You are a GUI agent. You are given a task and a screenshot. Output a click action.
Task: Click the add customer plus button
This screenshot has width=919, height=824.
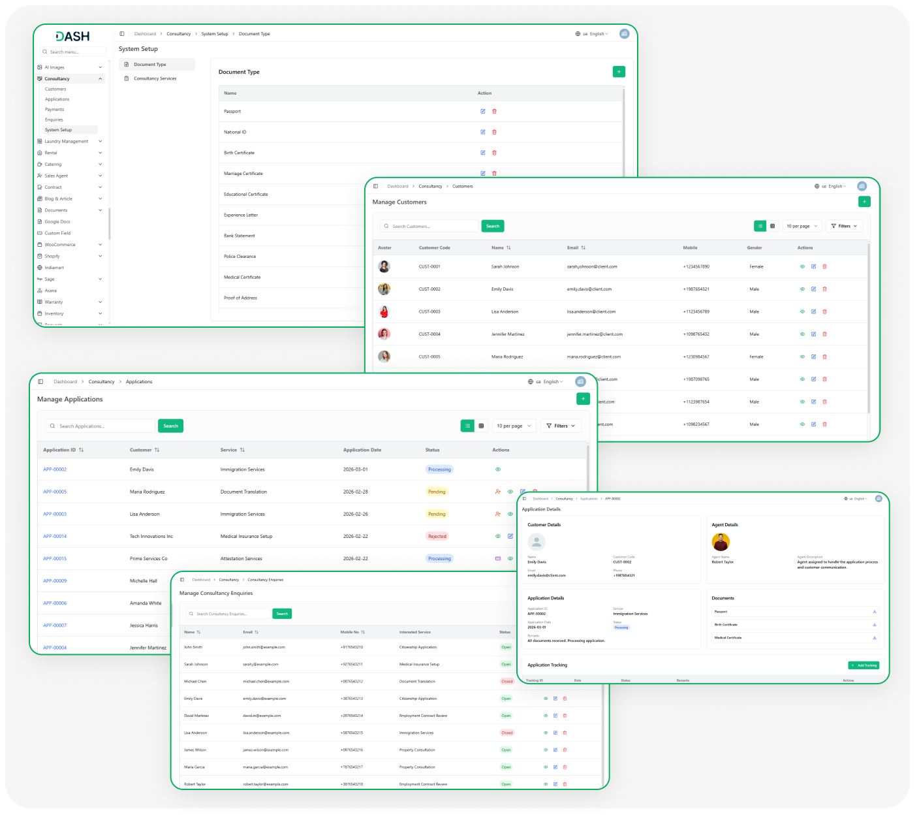(x=864, y=202)
